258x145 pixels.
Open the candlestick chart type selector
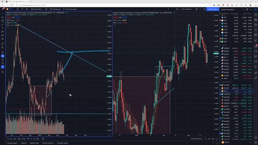point(27,9)
